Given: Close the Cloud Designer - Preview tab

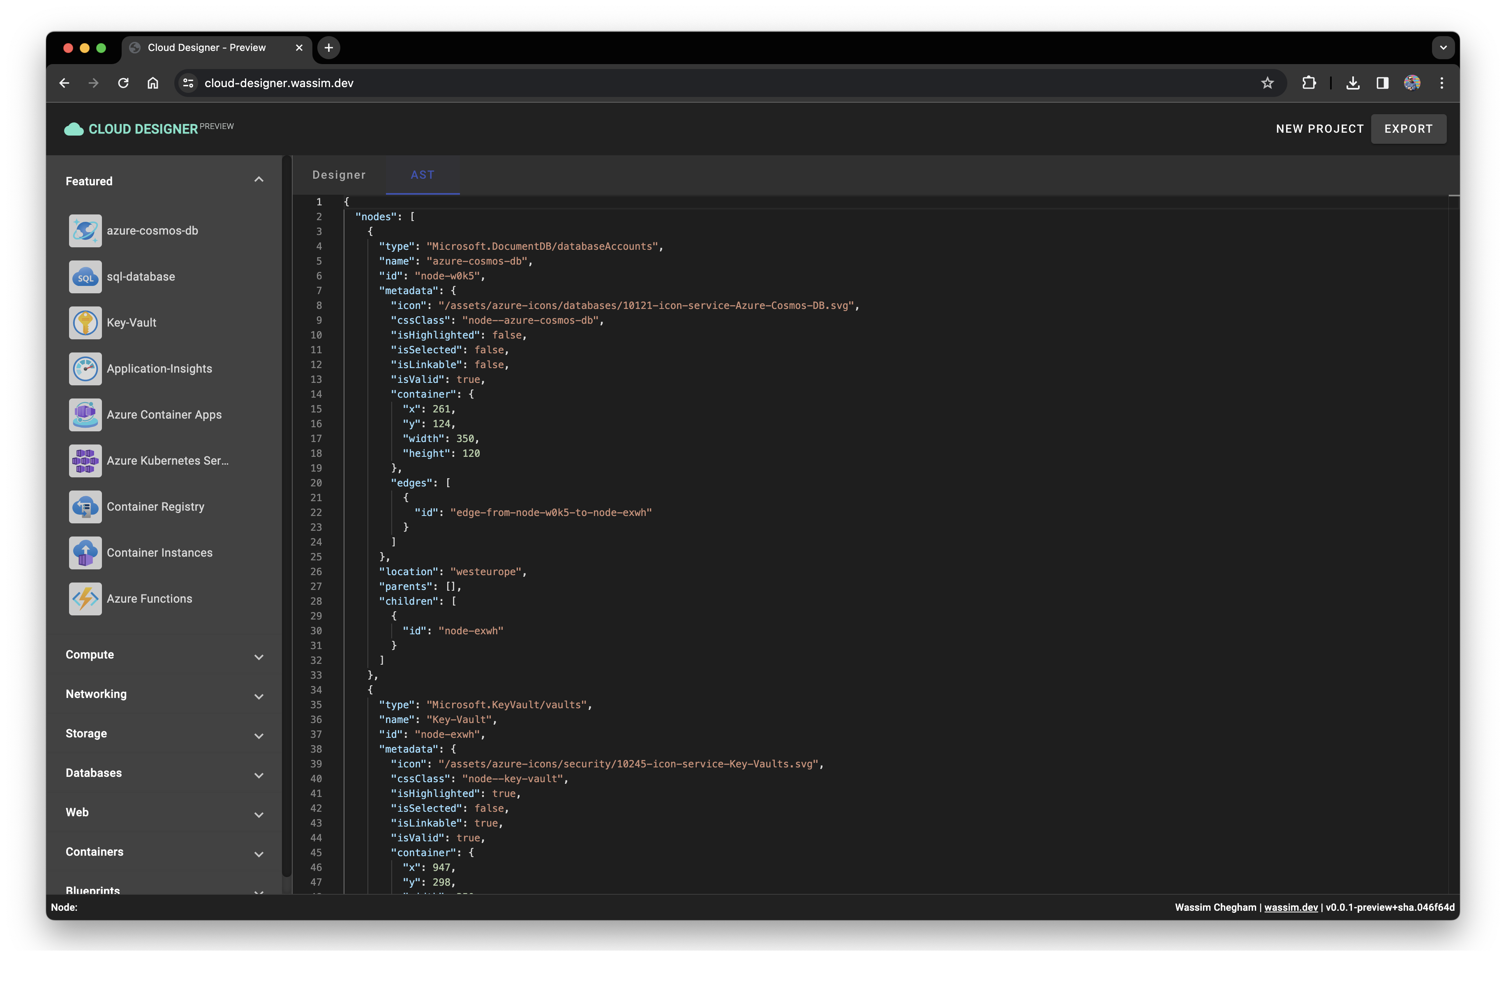Looking at the screenshot, I should pos(299,47).
